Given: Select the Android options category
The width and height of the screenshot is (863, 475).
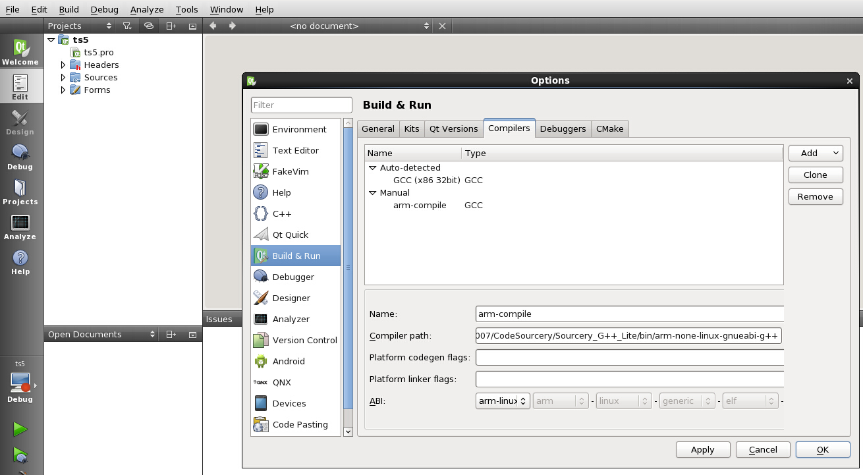Looking at the screenshot, I should pyautogui.click(x=289, y=361).
